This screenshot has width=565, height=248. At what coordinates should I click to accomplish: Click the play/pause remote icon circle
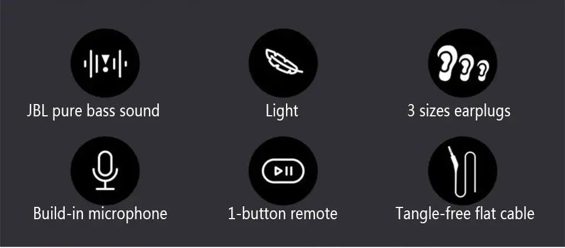click(283, 170)
